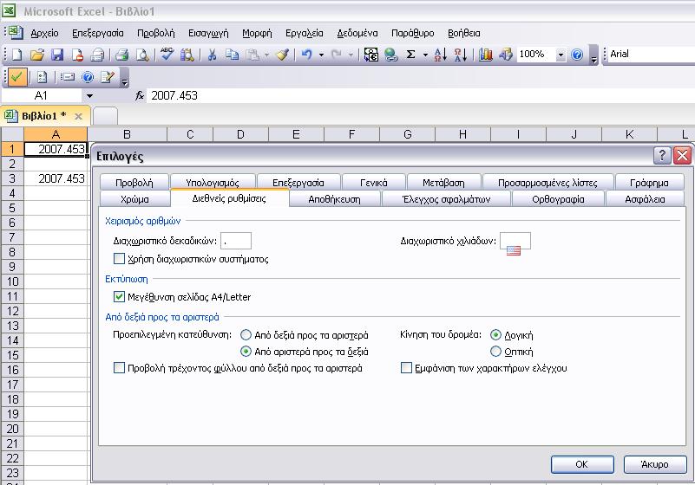
Task: Save the workbook with the floppy disk icon
Action: tap(57, 55)
